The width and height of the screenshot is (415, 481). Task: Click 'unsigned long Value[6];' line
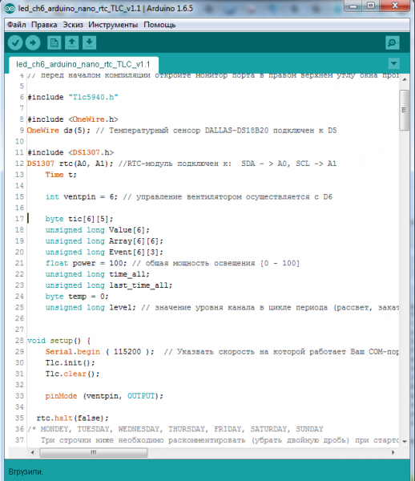pos(98,229)
